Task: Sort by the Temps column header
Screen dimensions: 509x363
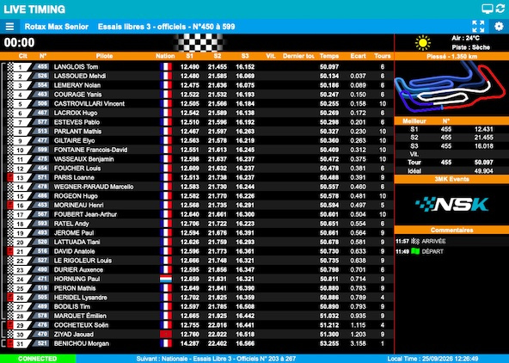Action: (x=328, y=56)
